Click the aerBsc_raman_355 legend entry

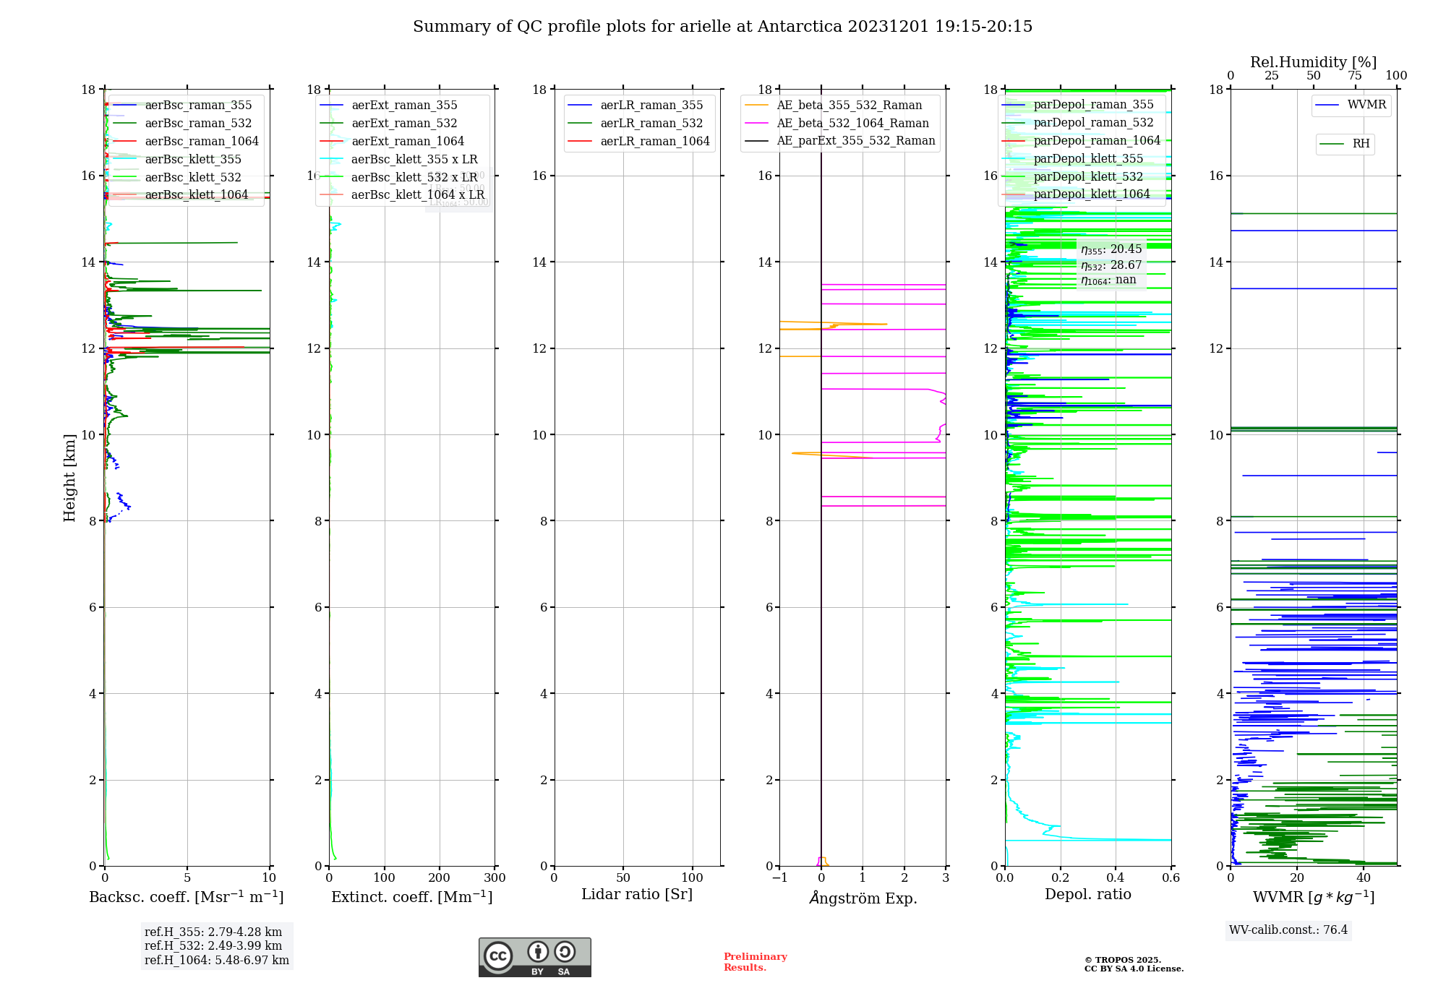tap(198, 106)
